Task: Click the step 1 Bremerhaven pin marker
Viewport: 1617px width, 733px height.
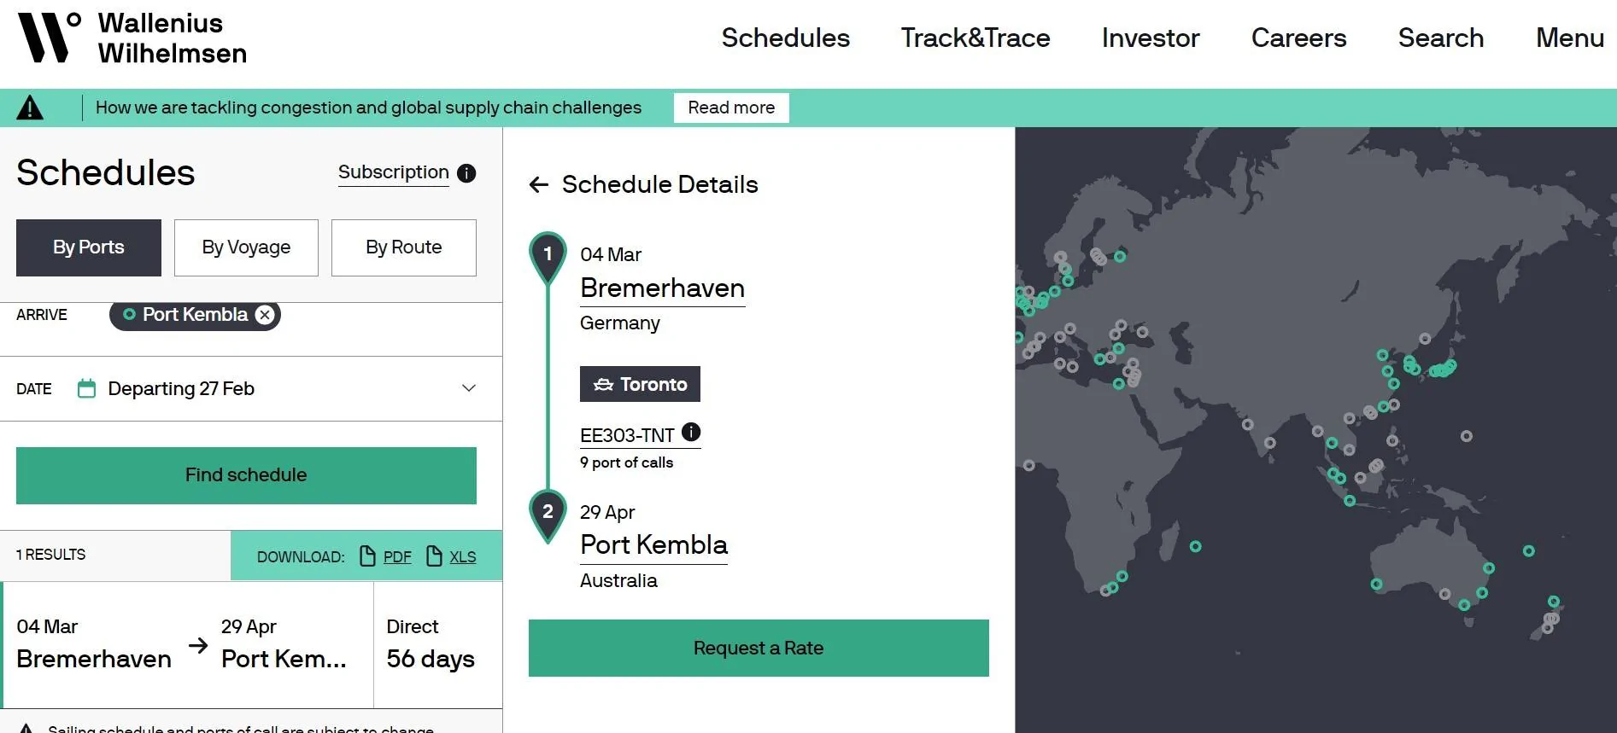Action: (548, 257)
